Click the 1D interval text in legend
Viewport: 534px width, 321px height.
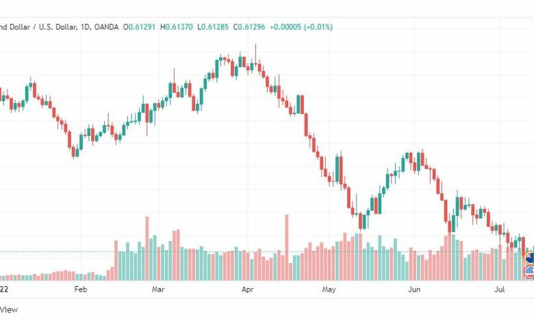point(85,27)
